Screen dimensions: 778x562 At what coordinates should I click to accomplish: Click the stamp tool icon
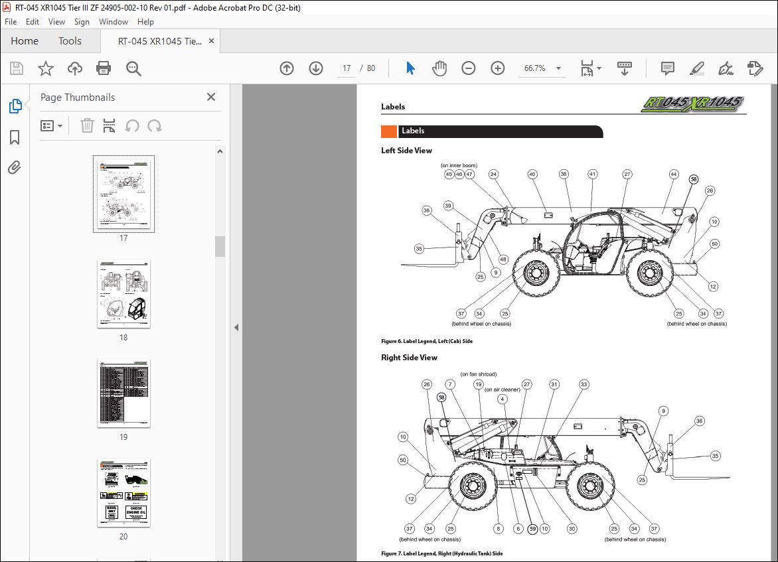click(755, 68)
